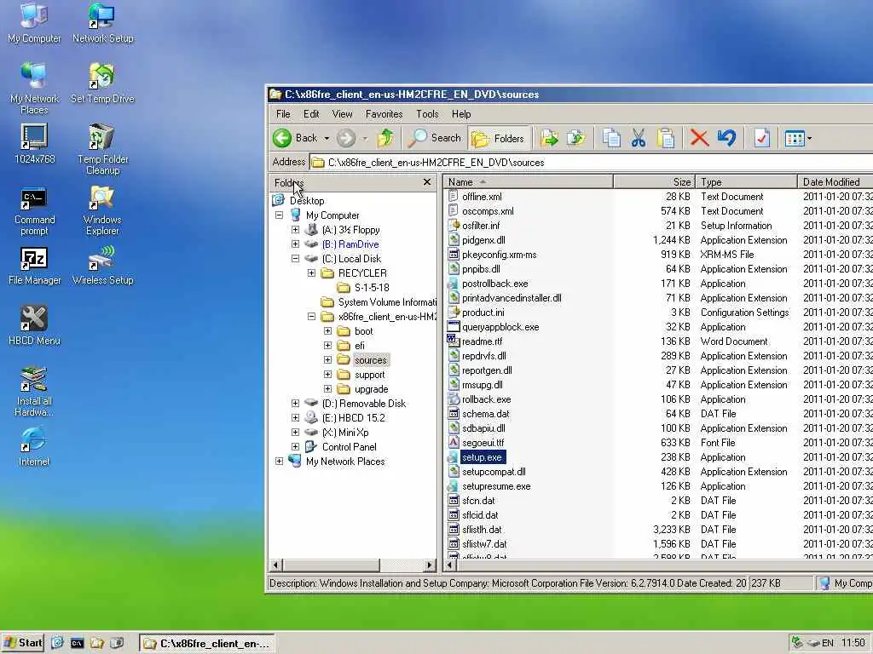Open the File menu
Viewport: 873px width, 654px height.
(x=283, y=114)
